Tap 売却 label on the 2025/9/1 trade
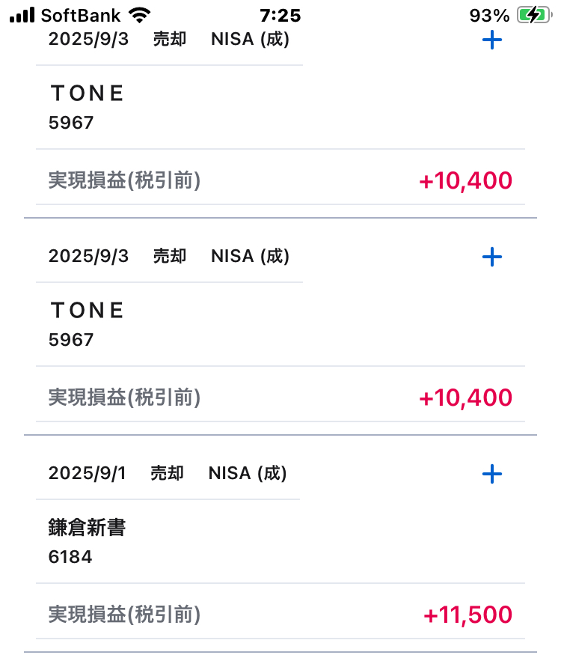Viewport: 561px width, 670px height. [x=168, y=474]
